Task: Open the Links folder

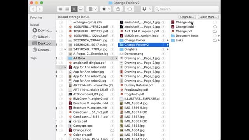Action: pyautogui.click(x=179, y=40)
